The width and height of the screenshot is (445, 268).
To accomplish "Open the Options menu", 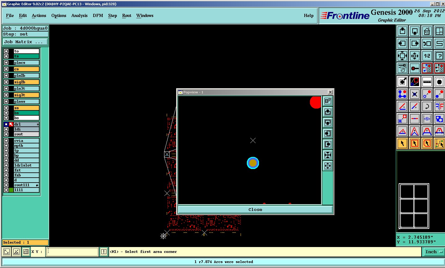I will click(x=59, y=15).
